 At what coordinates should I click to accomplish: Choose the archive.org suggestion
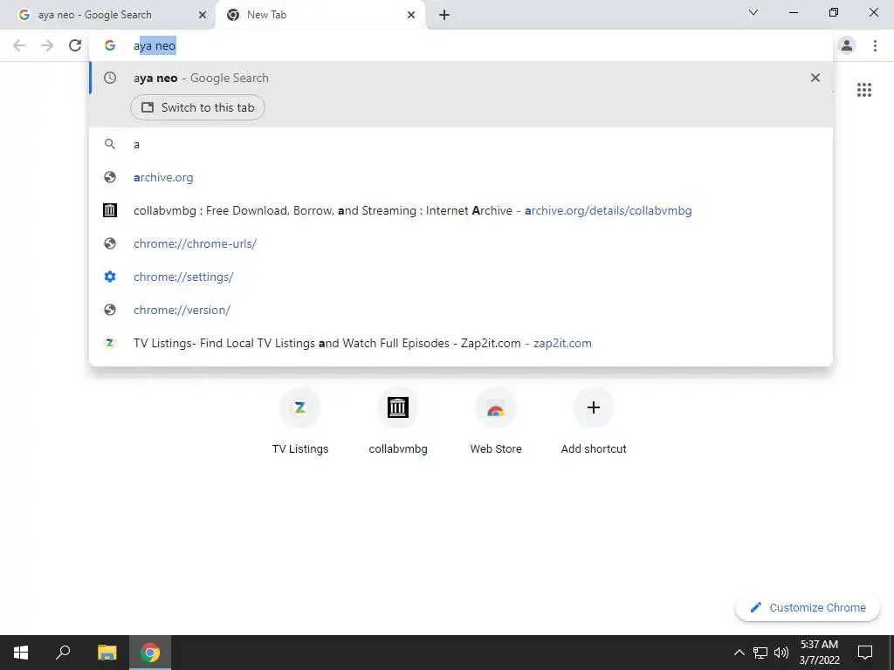coord(461,177)
